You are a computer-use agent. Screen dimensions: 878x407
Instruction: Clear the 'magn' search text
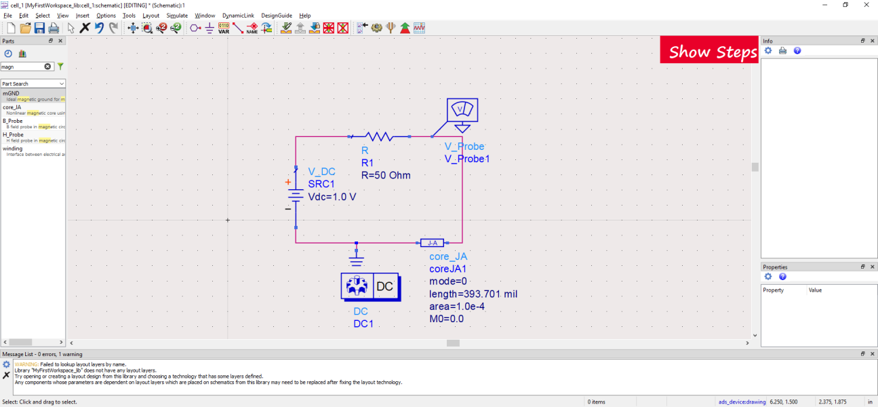coord(48,66)
